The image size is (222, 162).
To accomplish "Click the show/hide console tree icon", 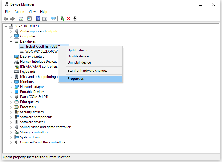I will [x=21, y=18].
